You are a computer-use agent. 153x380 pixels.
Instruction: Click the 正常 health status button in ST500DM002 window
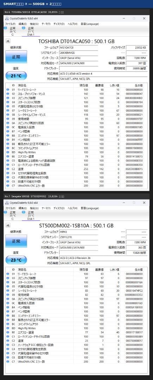[x=16, y=241]
